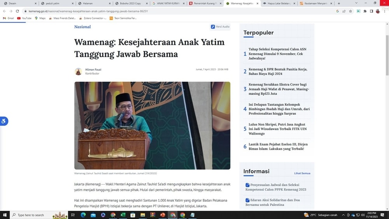Open the Maps bookmark

[x=40, y=18]
